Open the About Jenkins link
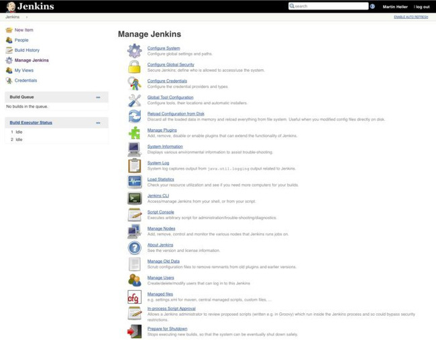The width and height of the screenshot is (436, 340). tap(160, 245)
